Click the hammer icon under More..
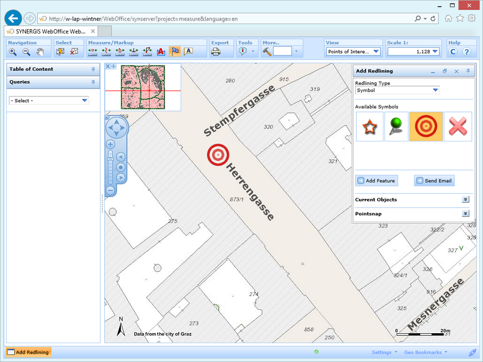The image size is (483, 362). coord(266,52)
